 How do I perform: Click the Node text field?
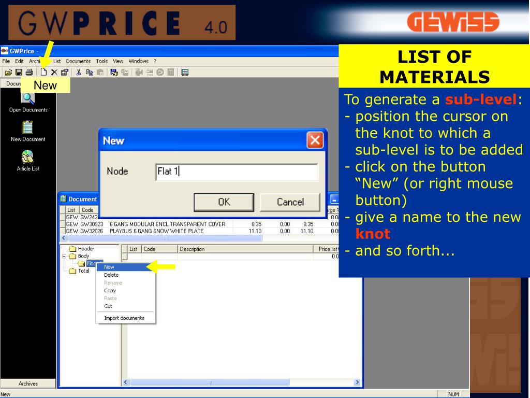tap(237, 172)
